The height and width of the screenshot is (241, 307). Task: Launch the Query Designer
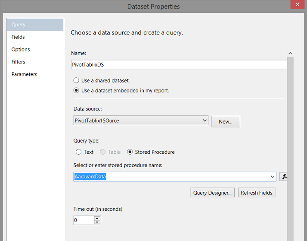click(x=213, y=193)
